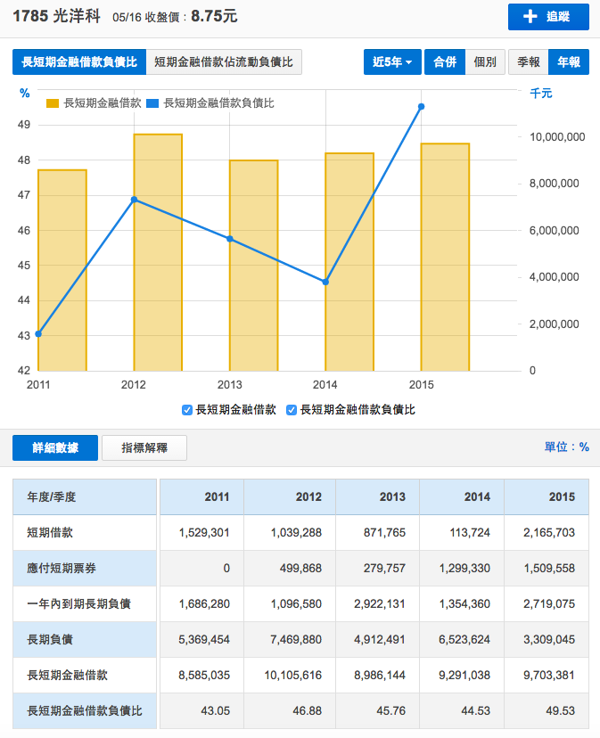Uncheck the 長短期金融借款 series checkbox
The height and width of the screenshot is (738, 600).
[x=187, y=410]
